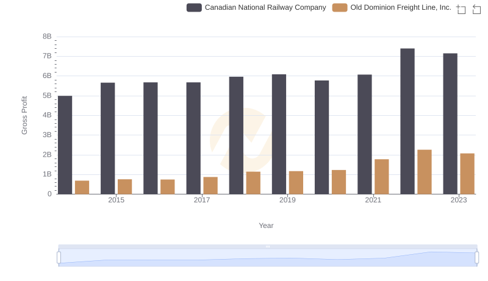Select the 2018 Old Dominion orange bar
This screenshot has height=281, width=488.
coord(253,183)
